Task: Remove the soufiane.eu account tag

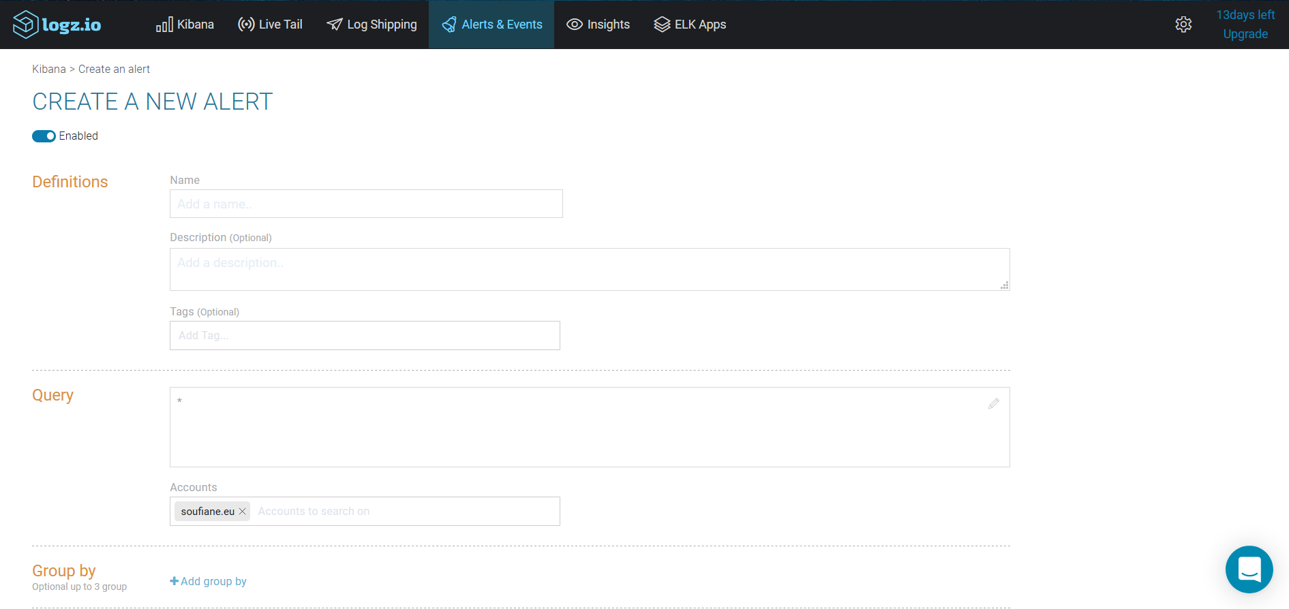Action: (x=242, y=512)
